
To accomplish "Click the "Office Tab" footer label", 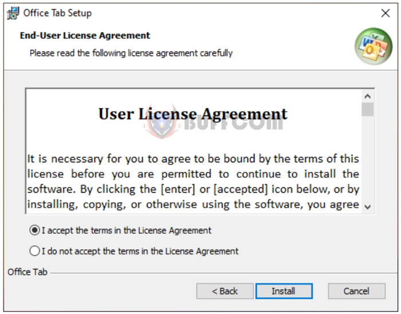I will [x=27, y=272].
